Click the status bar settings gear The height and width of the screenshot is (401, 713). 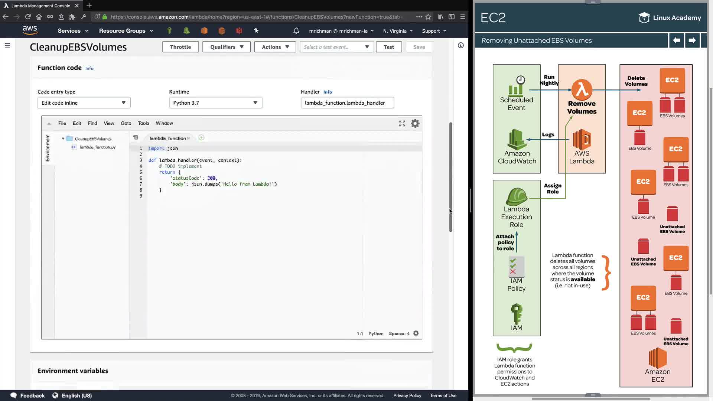tap(416, 333)
